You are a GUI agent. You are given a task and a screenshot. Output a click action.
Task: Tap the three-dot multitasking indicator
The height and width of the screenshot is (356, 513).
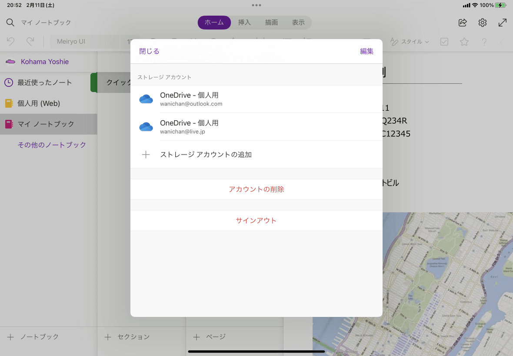click(256, 5)
